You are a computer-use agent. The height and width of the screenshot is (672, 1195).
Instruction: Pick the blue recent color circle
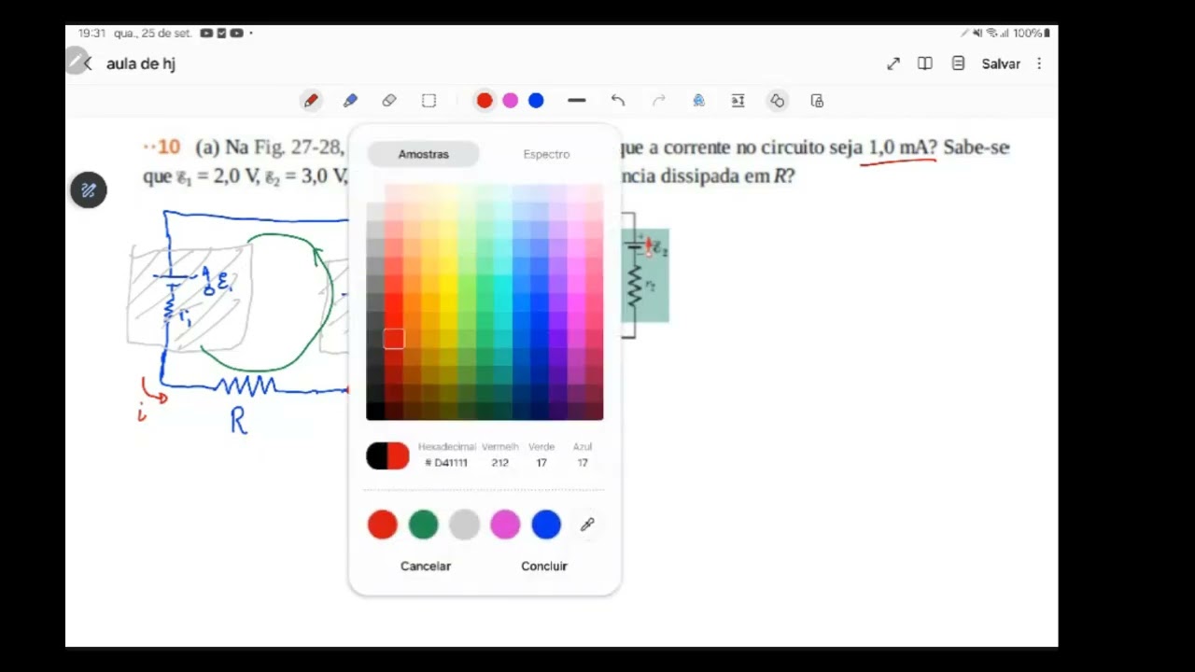coord(546,525)
